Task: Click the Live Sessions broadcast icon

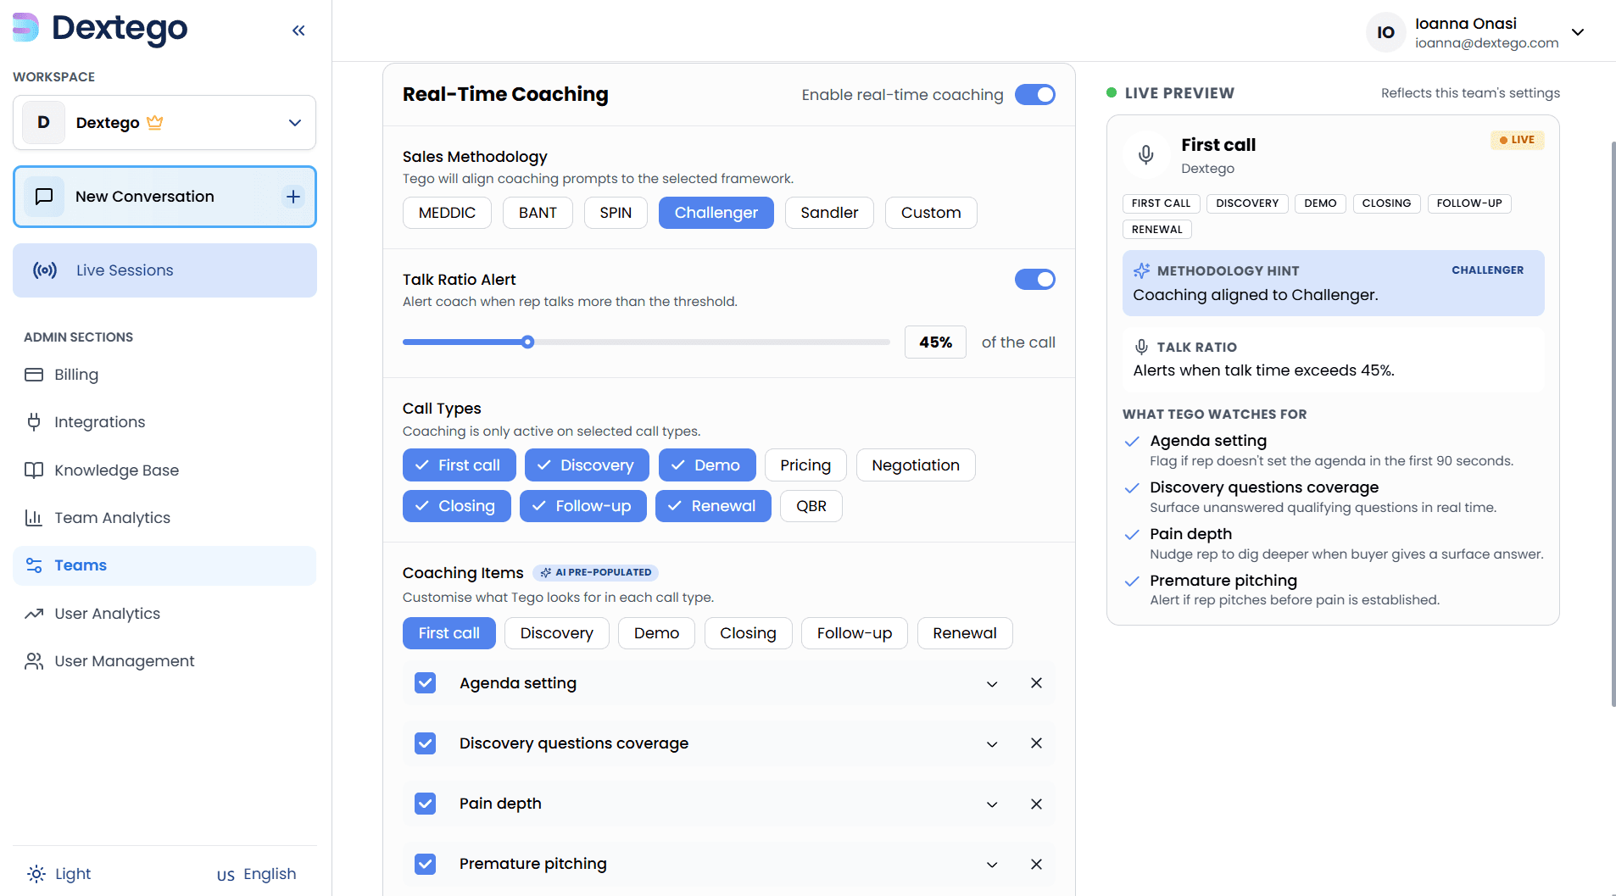Action: tap(45, 270)
